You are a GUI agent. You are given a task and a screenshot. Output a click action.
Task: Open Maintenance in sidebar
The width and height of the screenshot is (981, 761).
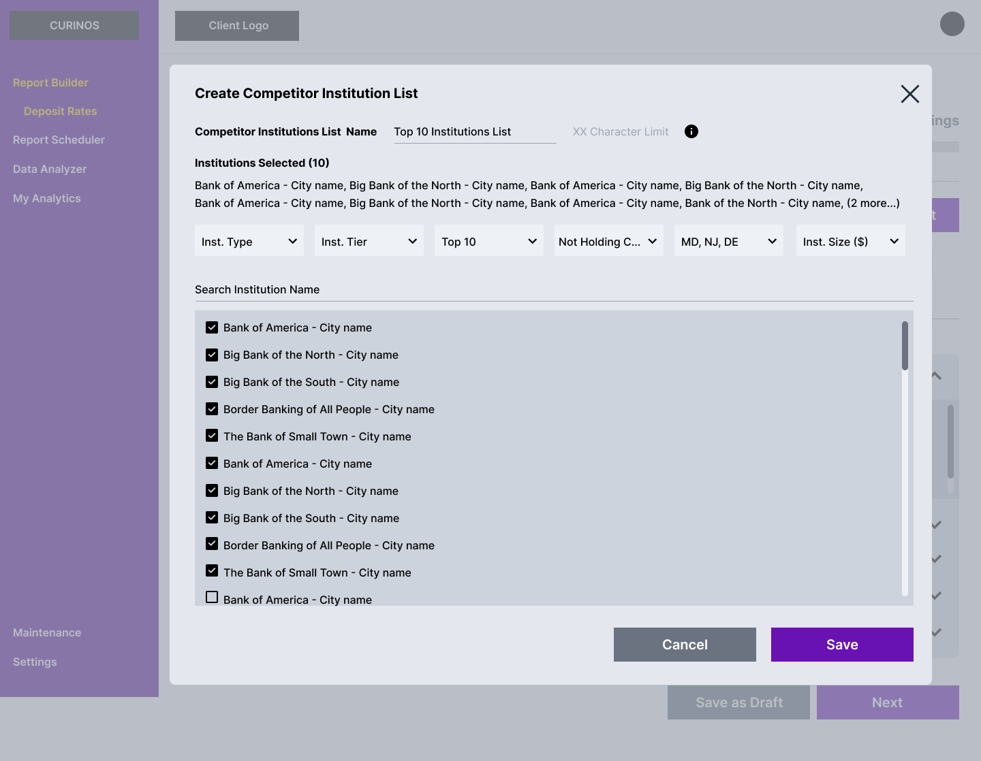point(47,632)
